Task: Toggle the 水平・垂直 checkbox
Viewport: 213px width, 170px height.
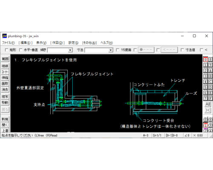Action: coord(20,50)
